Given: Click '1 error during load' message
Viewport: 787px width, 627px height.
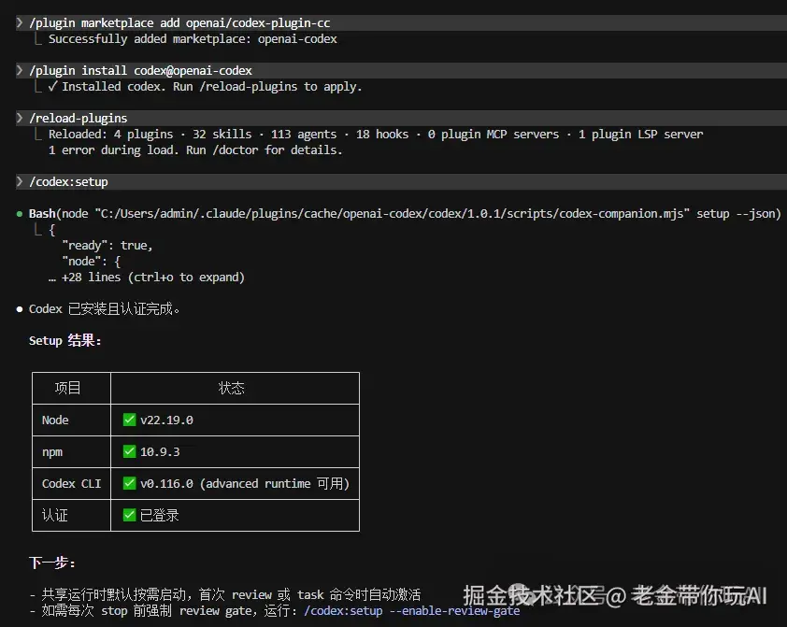Looking at the screenshot, I should tap(195, 150).
